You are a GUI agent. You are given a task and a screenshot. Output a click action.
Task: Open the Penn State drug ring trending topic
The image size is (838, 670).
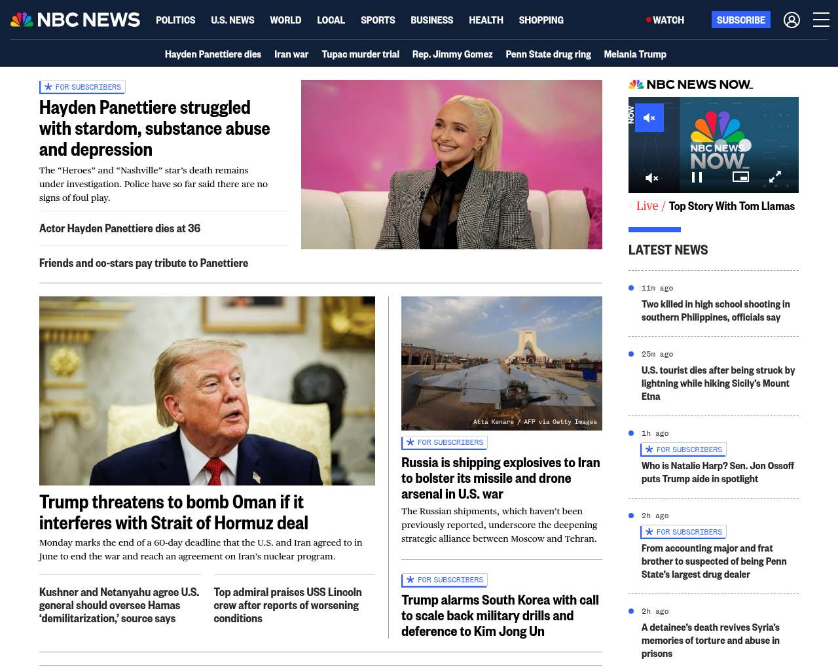point(548,54)
